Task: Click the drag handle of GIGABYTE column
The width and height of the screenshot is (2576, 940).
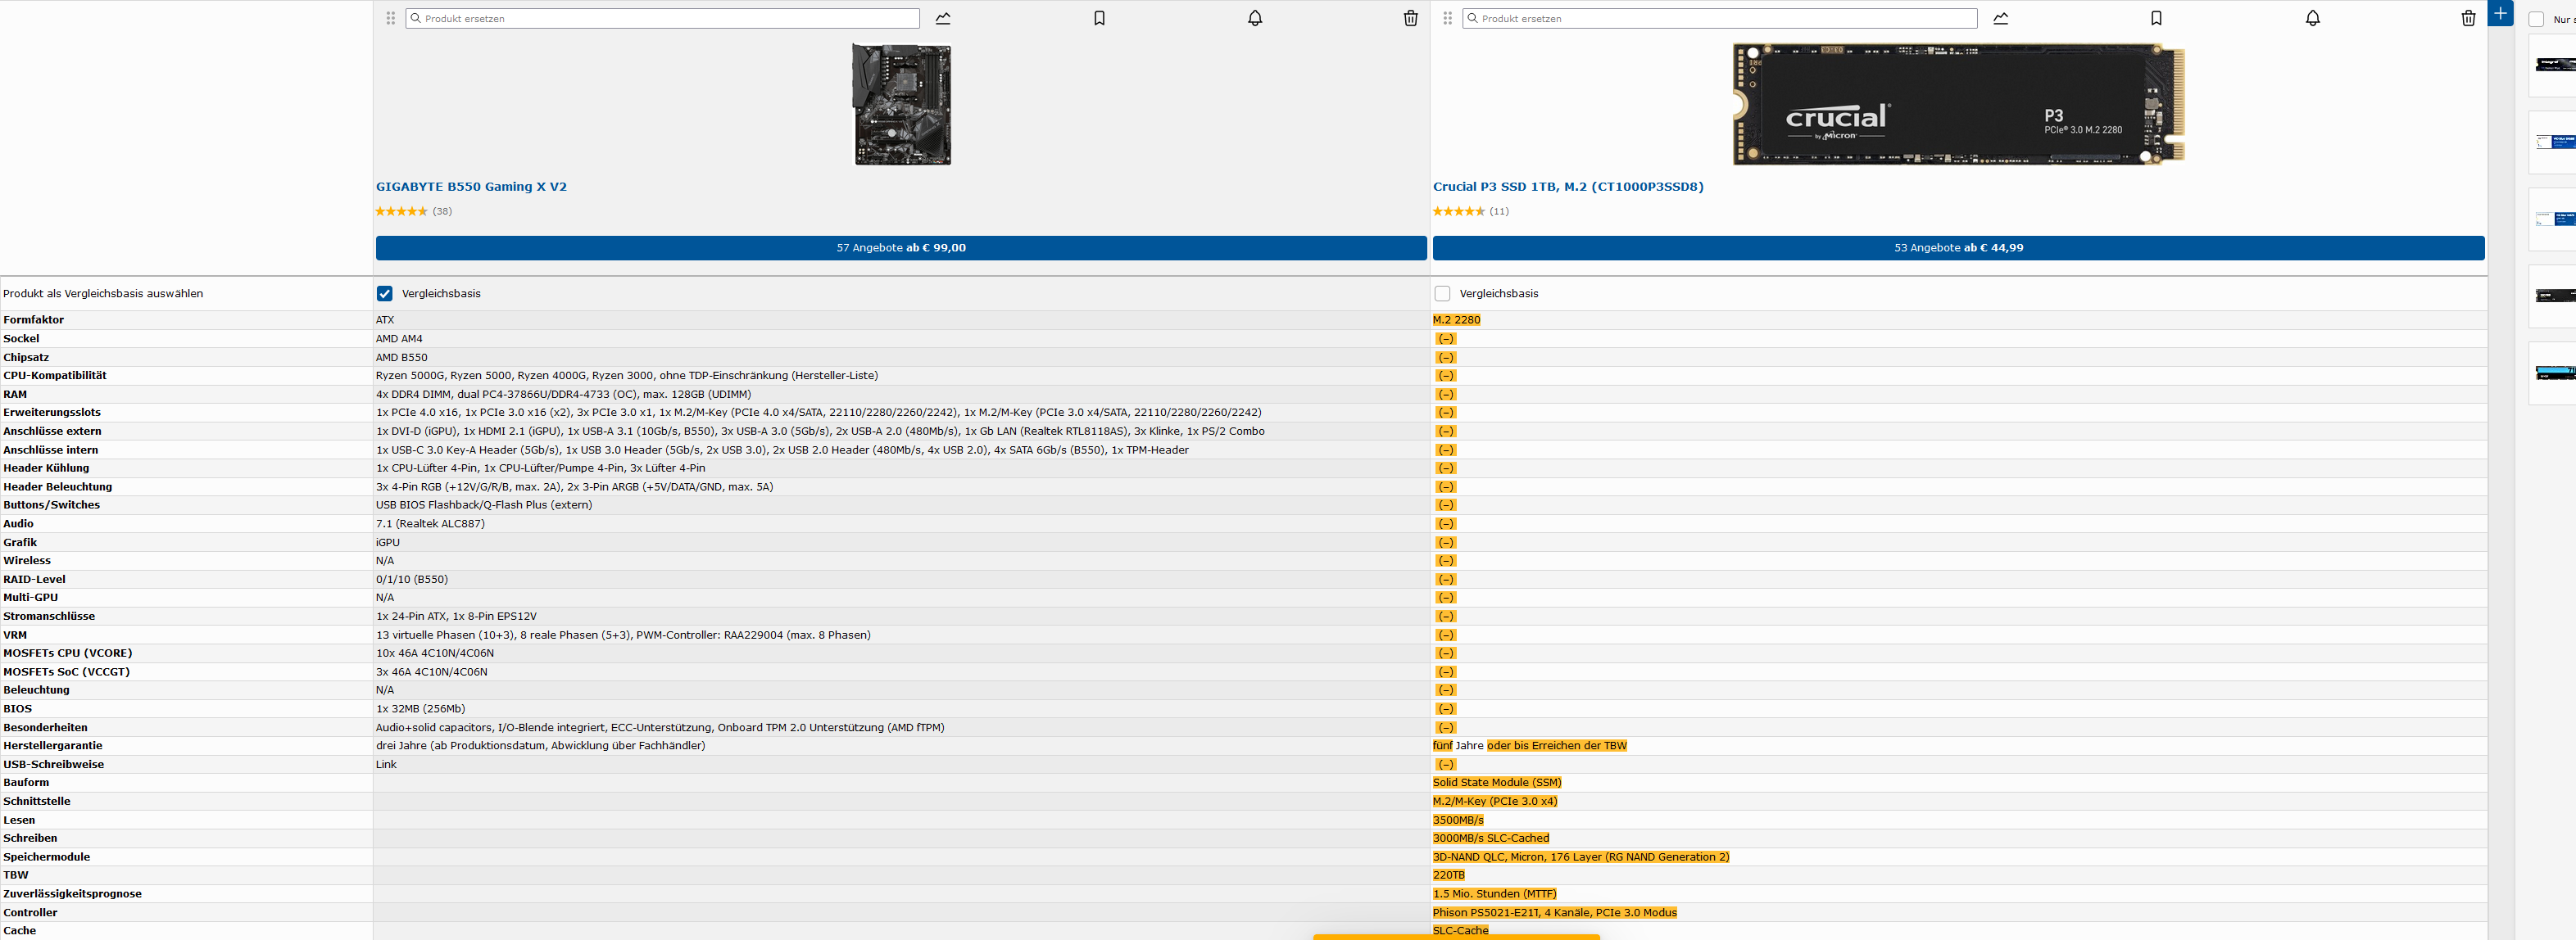Action: pyautogui.click(x=391, y=18)
